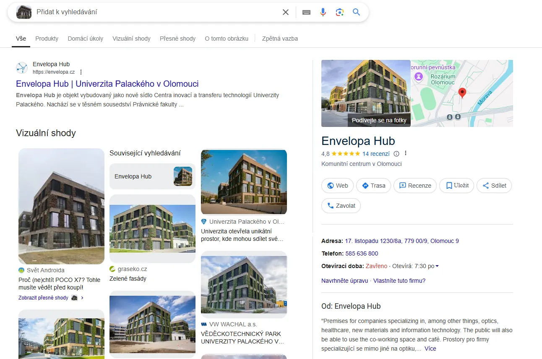Open the three-dot menu beside envelopa.cz
The image size is (542, 359).
point(81,72)
